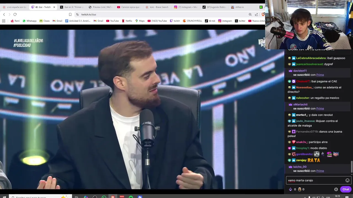Switch to the Instagram tab
Viewport: 353px width, 198px height.
[186, 7]
